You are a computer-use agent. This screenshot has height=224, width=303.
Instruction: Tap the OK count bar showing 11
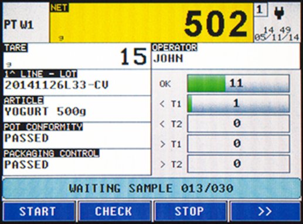pos(239,83)
